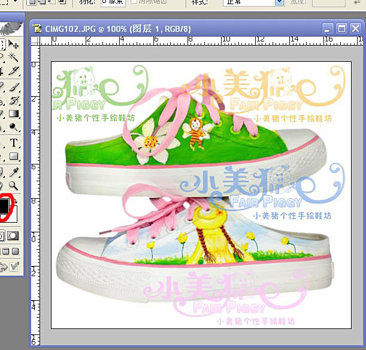Viewport: 366px width, 350px height.
Task: Choose Intersect with Selection mode
Action: (62, 2)
